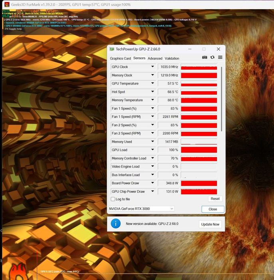This screenshot has width=274, height=280.
Task: Click the 68.5 °C Hot Spot value
Action: click(x=168, y=92)
